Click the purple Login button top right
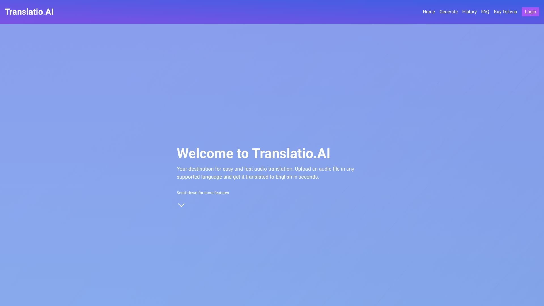Screen dimensions: 544x306 530,12
